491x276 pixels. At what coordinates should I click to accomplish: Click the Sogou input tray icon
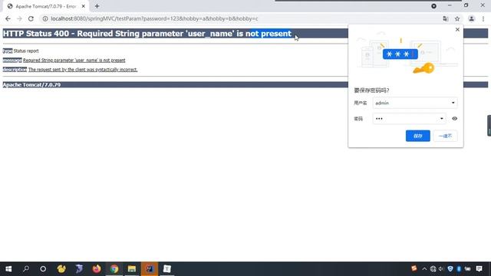point(414,268)
